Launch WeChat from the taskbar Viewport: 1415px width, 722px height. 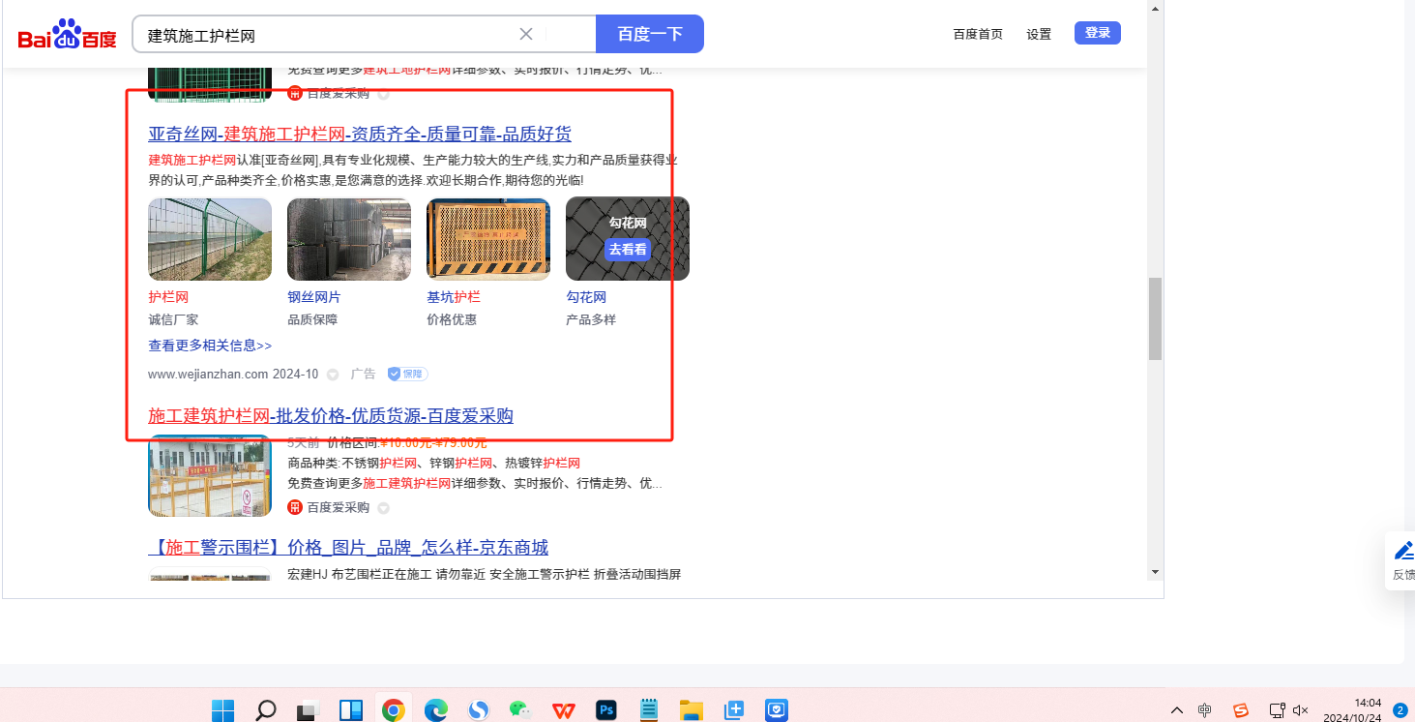[520, 710]
